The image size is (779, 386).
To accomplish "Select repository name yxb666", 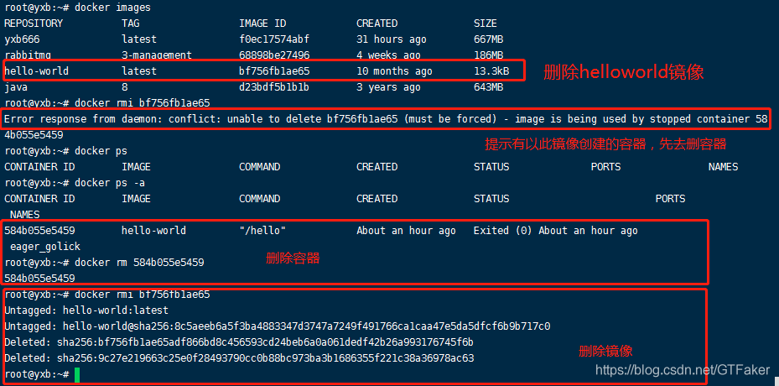I will point(21,39).
